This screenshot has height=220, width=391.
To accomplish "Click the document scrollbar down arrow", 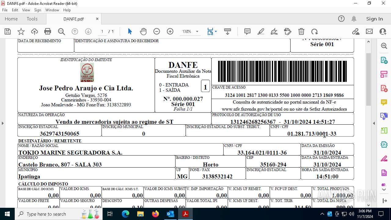I will (x=368, y=205).
